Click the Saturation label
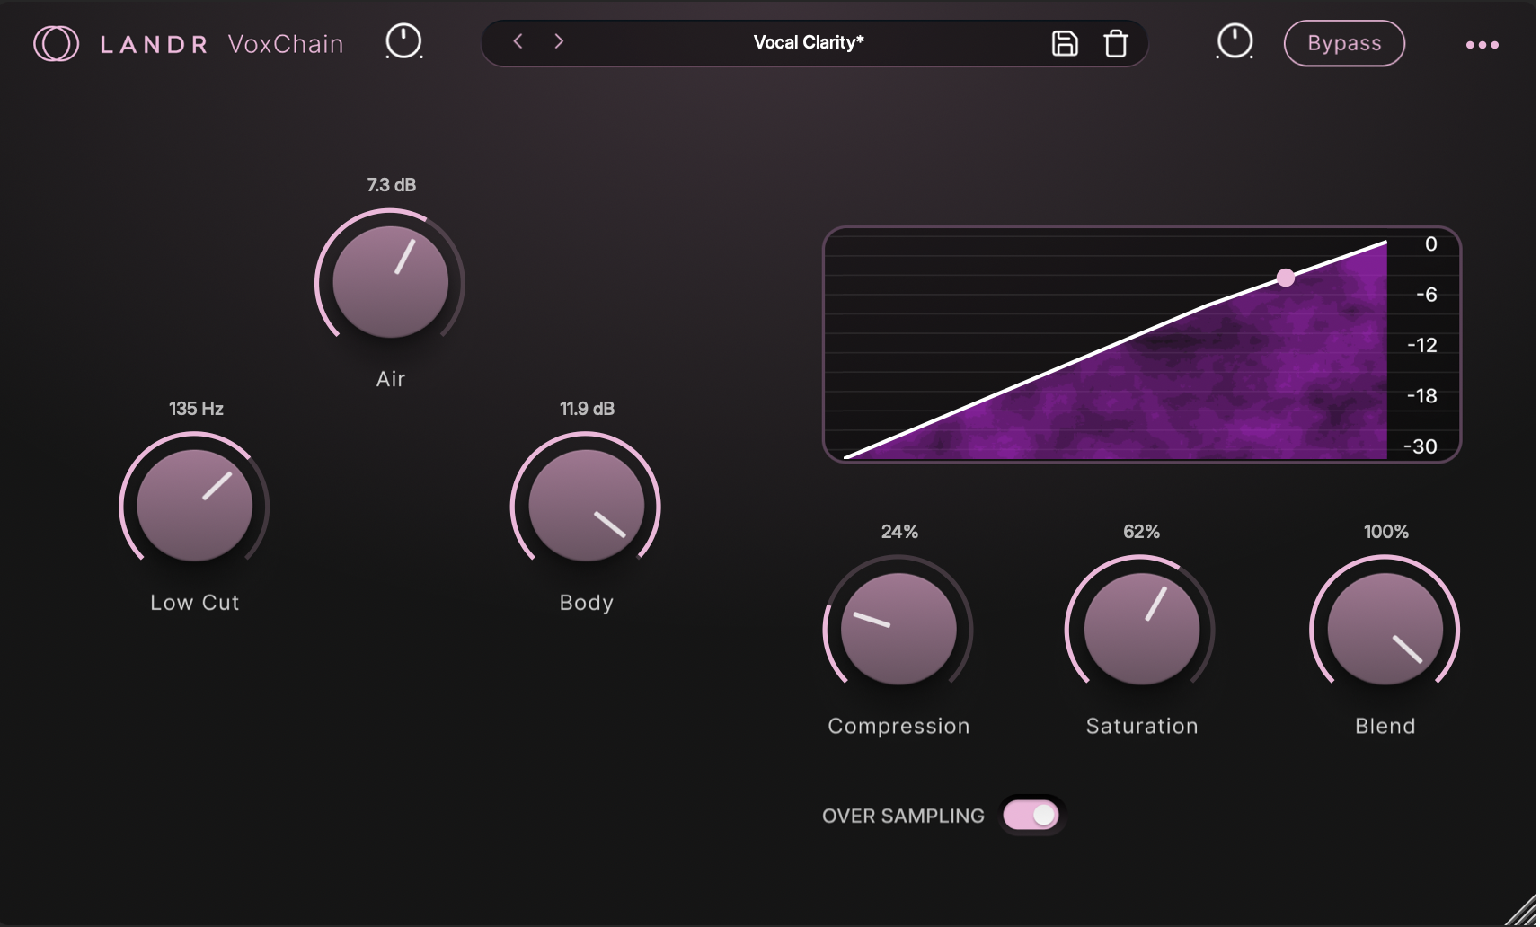This screenshot has width=1540, height=927. pos(1142,726)
